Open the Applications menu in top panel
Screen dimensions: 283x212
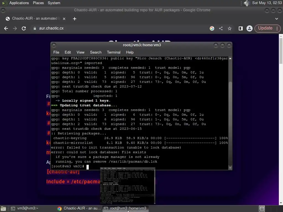point(19,3)
